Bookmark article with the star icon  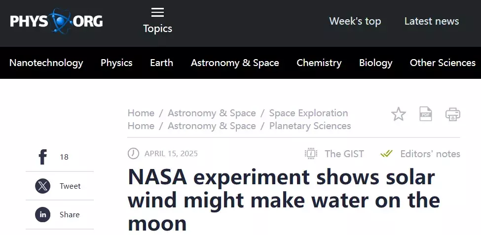(398, 114)
